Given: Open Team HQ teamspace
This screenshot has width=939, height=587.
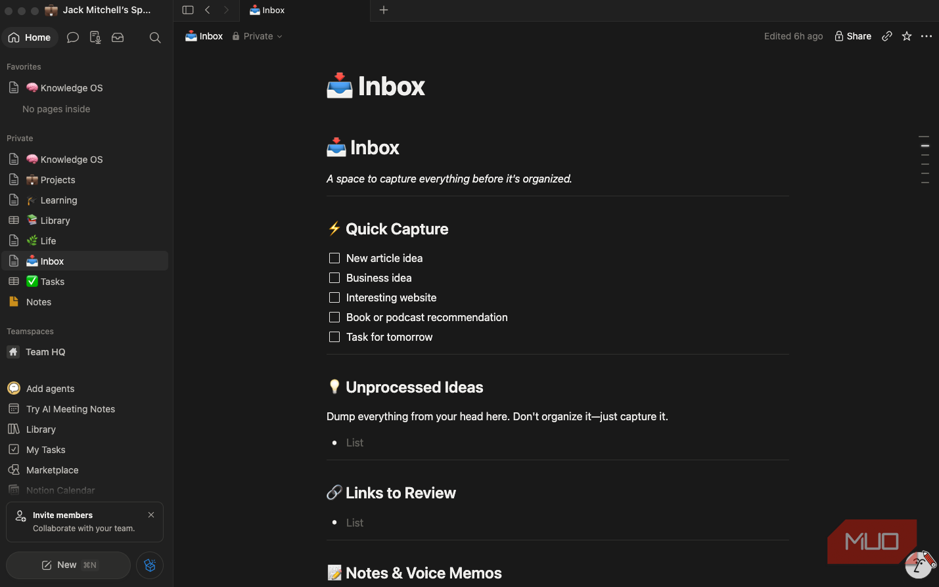Looking at the screenshot, I should pyautogui.click(x=85, y=352).
